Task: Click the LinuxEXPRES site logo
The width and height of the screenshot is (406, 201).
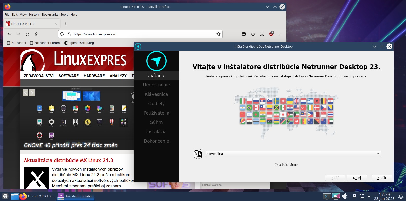Action: pyautogui.click(x=74, y=59)
